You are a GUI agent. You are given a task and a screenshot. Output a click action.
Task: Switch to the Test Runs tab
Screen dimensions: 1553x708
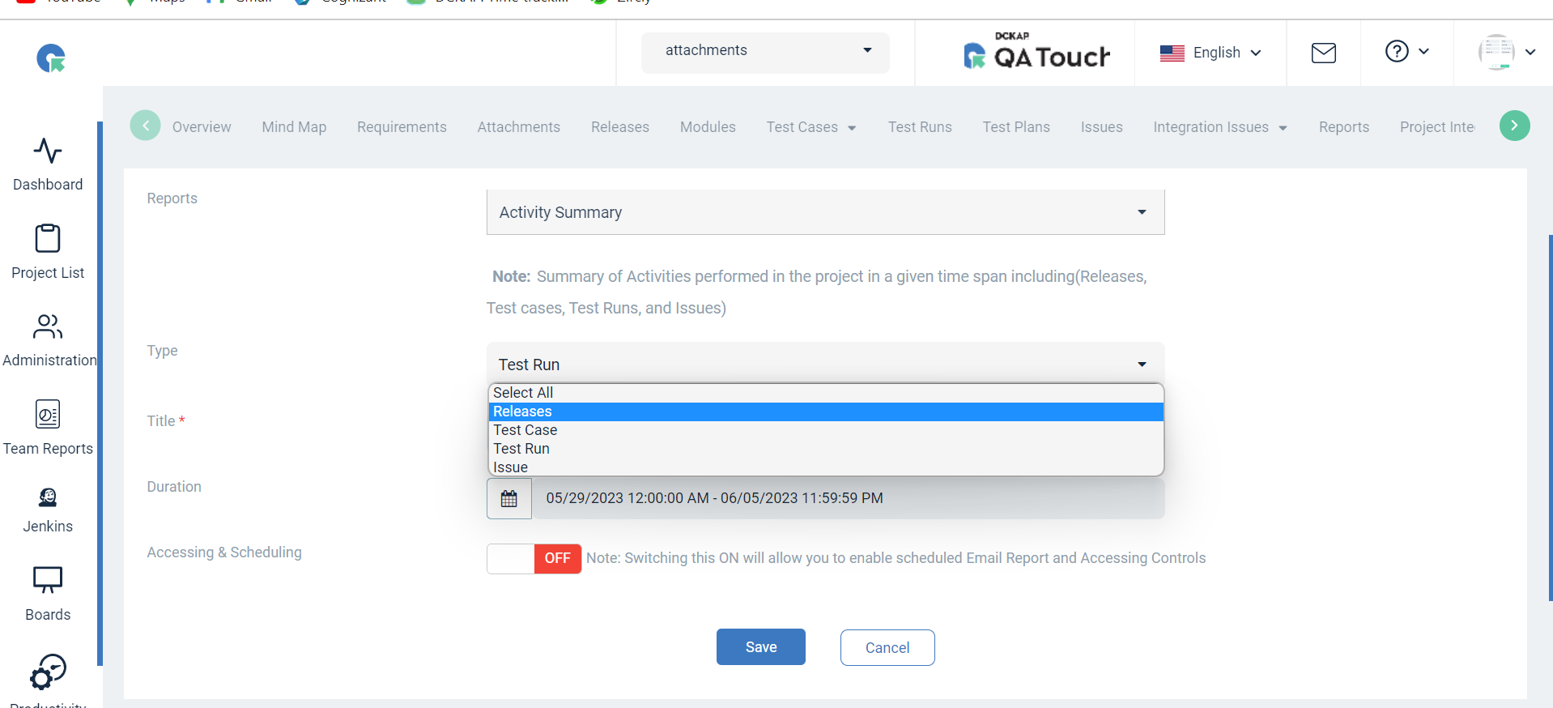[920, 127]
